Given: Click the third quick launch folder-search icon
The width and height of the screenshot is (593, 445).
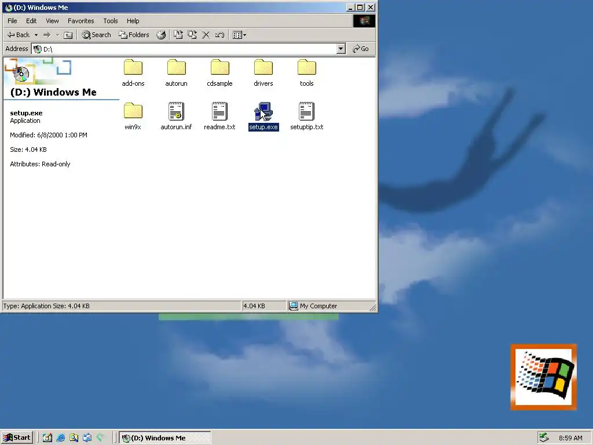Looking at the screenshot, I should tap(74, 438).
